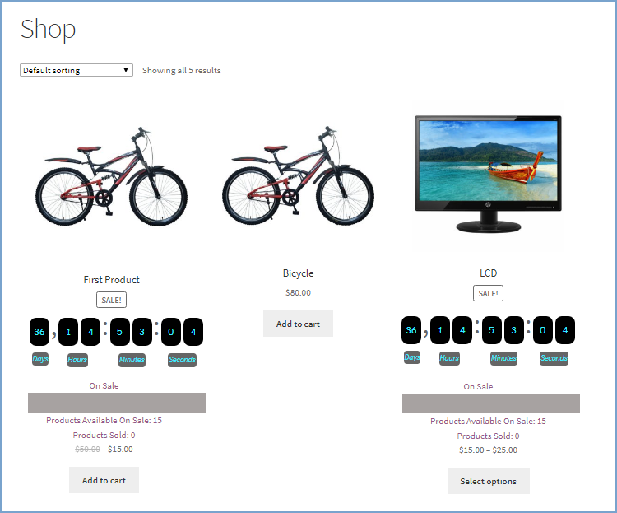Open the First Product title link
The image size is (617, 513).
click(112, 280)
